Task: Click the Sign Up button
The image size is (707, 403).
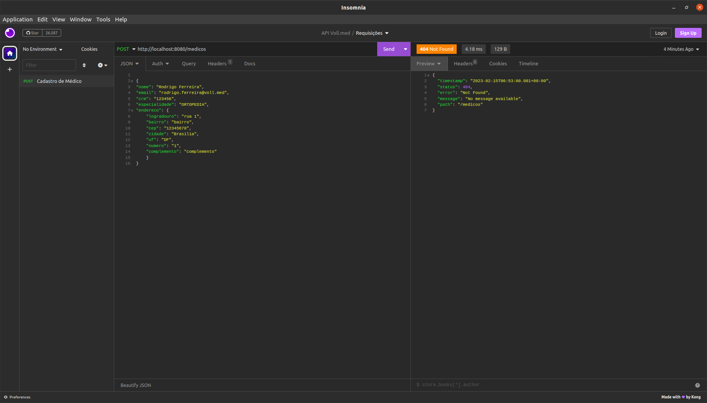Action: pos(688,33)
